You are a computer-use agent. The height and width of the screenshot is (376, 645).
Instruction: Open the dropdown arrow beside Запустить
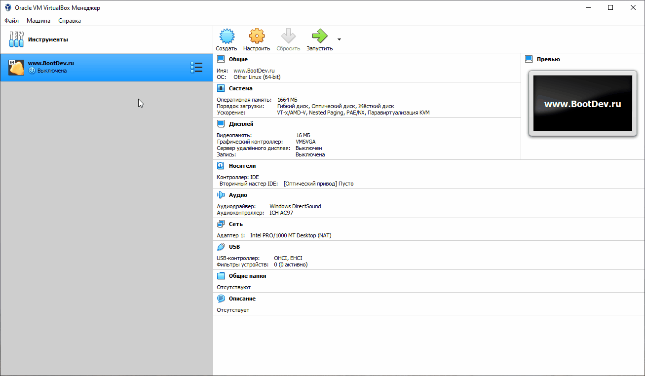[x=339, y=39]
